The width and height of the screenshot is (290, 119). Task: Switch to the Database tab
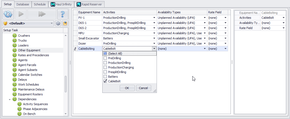click(23, 4)
